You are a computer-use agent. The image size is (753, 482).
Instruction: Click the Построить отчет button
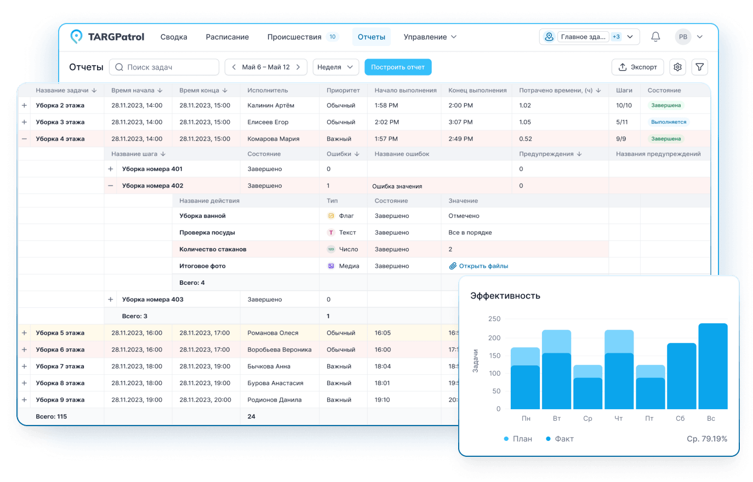398,67
